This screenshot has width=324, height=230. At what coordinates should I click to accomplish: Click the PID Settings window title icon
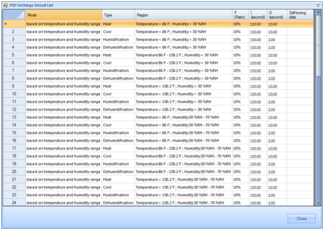click(6, 5)
